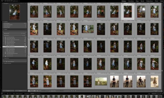Select Survey view toolbar icon
The height and width of the screenshot is (98, 164).
click(37, 91)
